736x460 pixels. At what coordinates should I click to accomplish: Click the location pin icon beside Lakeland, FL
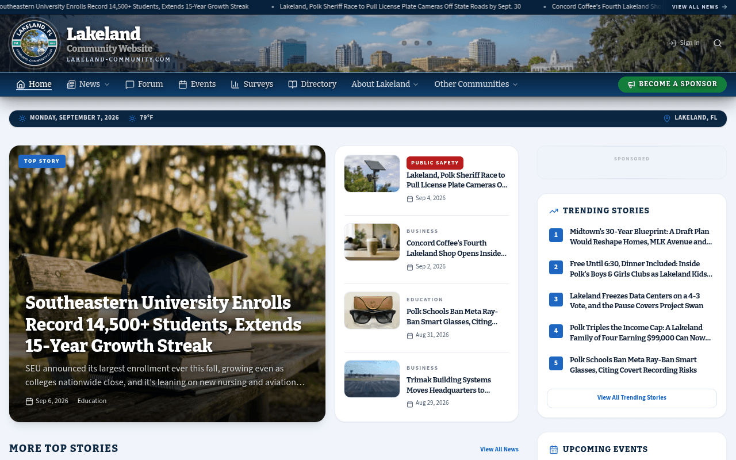pos(667,118)
